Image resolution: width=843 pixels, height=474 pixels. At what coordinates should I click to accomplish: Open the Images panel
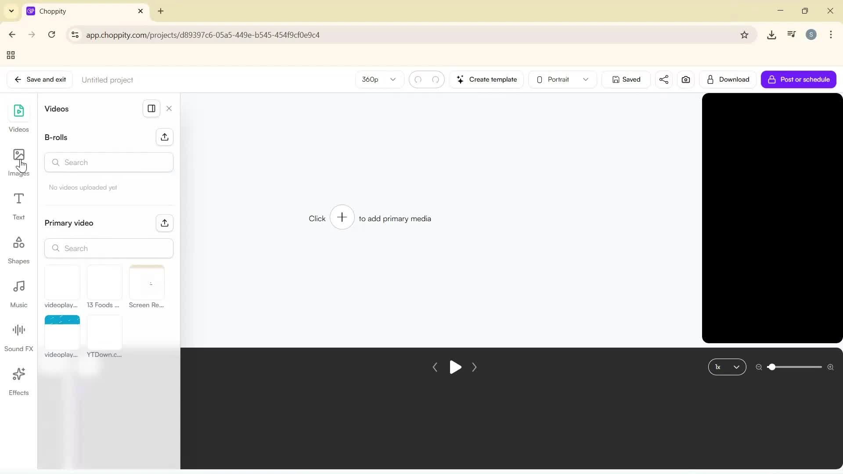18,162
